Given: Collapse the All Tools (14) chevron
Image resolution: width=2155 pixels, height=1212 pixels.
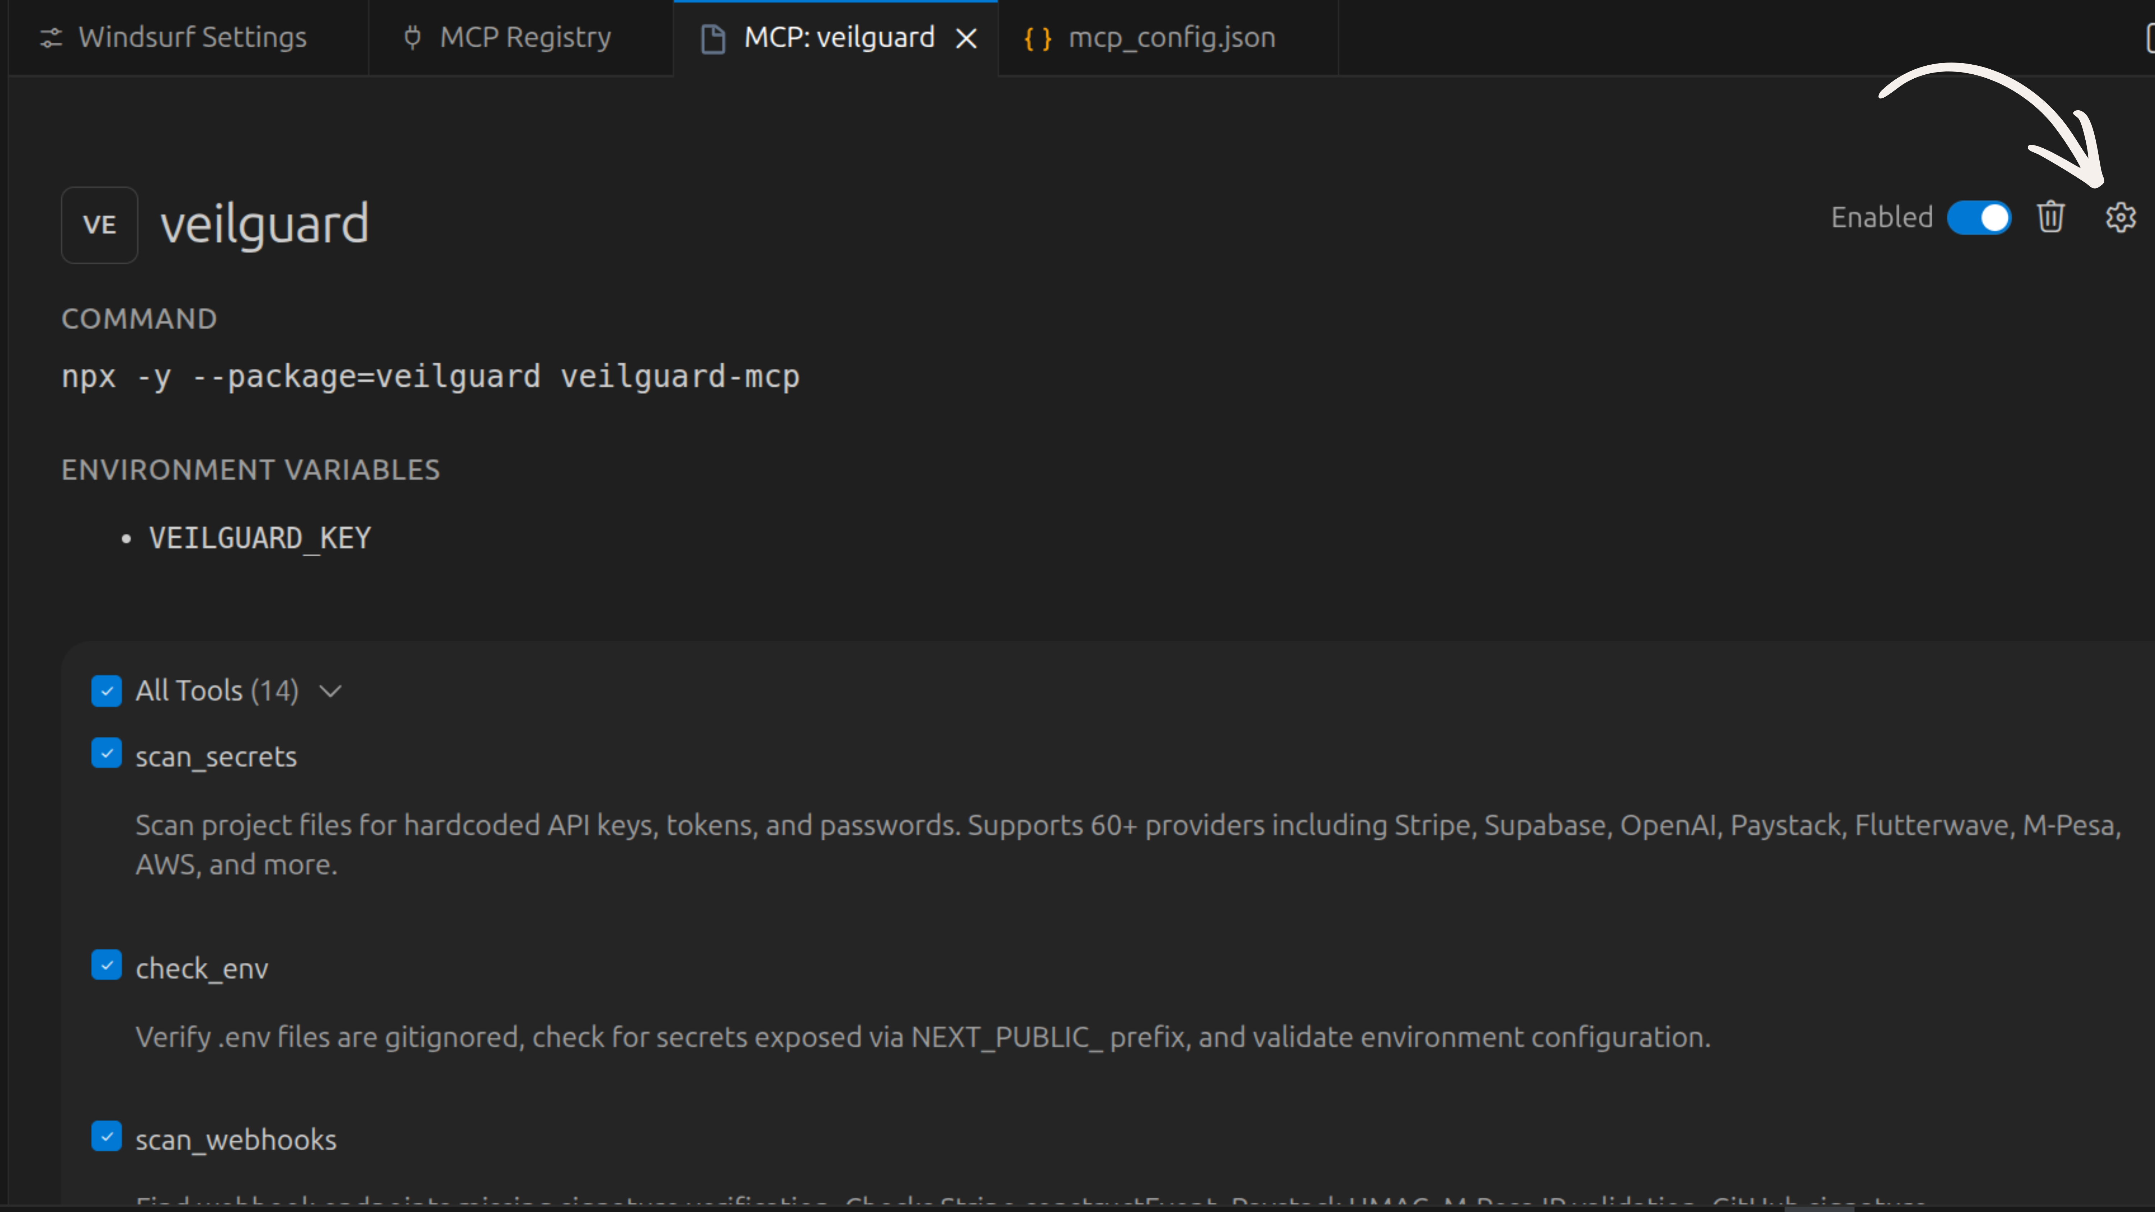Looking at the screenshot, I should pos(330,692).
